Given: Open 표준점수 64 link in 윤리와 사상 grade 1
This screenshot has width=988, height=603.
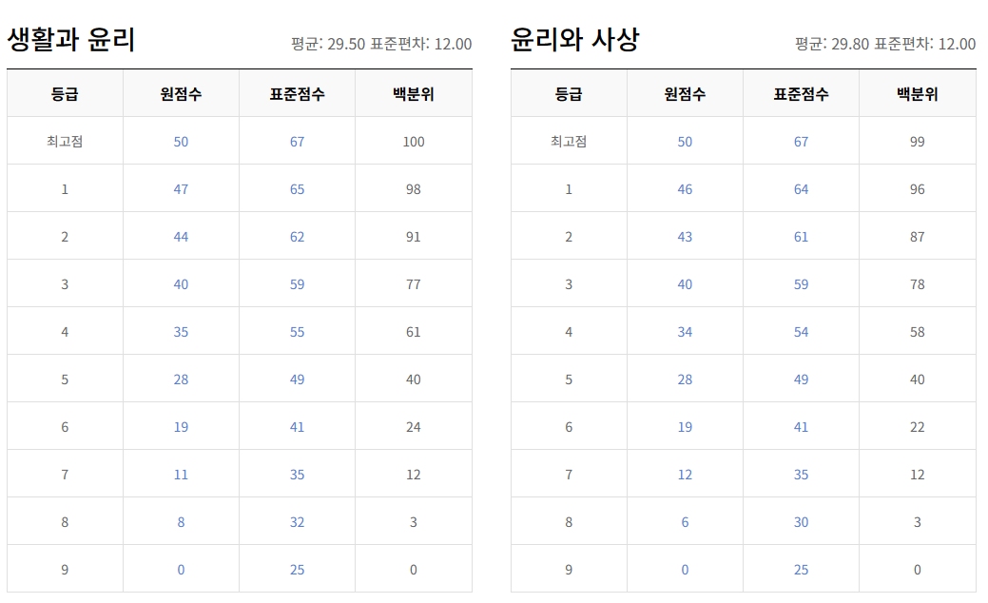Looking at the screenshot, I should point(801,189).
